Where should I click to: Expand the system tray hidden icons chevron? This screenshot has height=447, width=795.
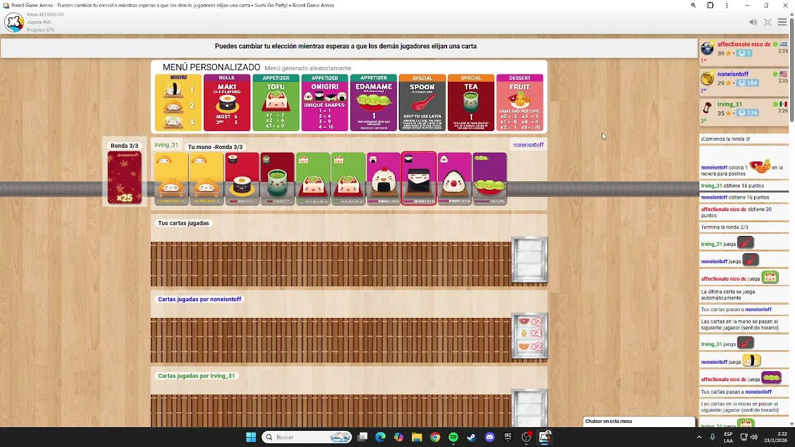[699, 437]
